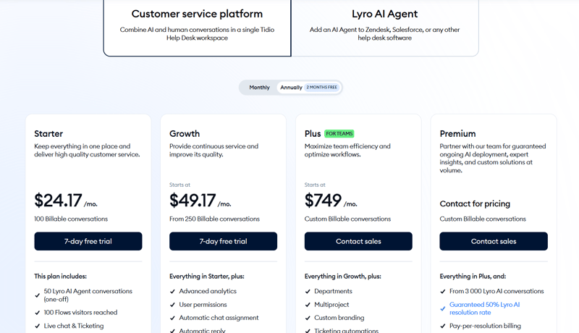The height and width of the screenshot is (333, 579).
Task: Click checkmark beside Pay-per-resolution billing
Action: 443,326
